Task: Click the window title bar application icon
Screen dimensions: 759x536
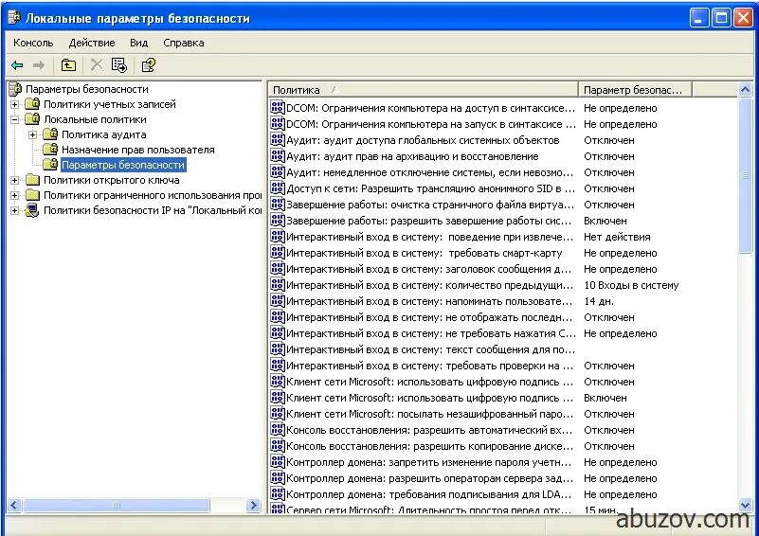Action: 14,18
